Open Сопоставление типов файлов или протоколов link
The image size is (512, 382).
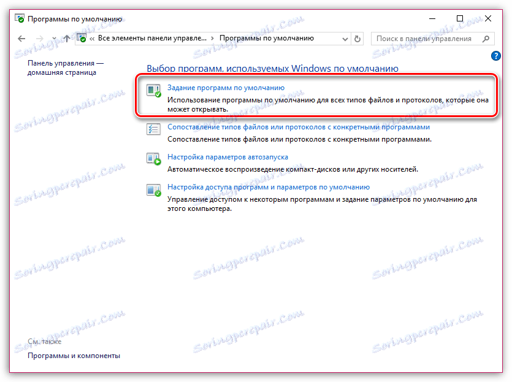click(x=299, y=127)
